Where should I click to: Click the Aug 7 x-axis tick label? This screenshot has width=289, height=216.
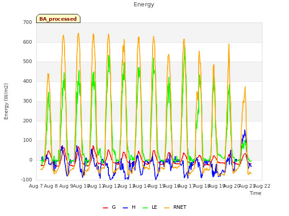[36, 186]
